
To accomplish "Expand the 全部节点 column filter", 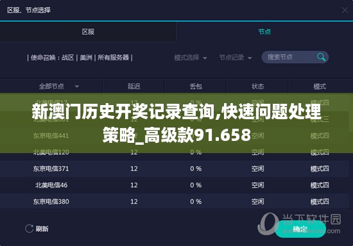I will tap(77, 86).
